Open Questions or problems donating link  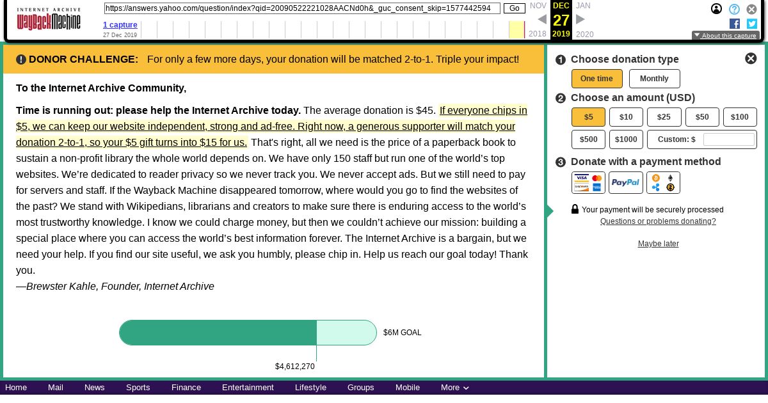click(x=658, y=221)
